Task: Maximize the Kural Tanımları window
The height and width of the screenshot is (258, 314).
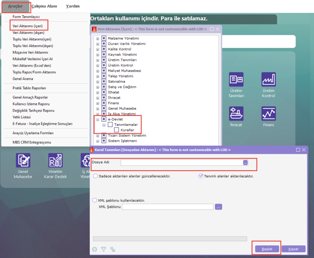Action: tap(298, 150)
